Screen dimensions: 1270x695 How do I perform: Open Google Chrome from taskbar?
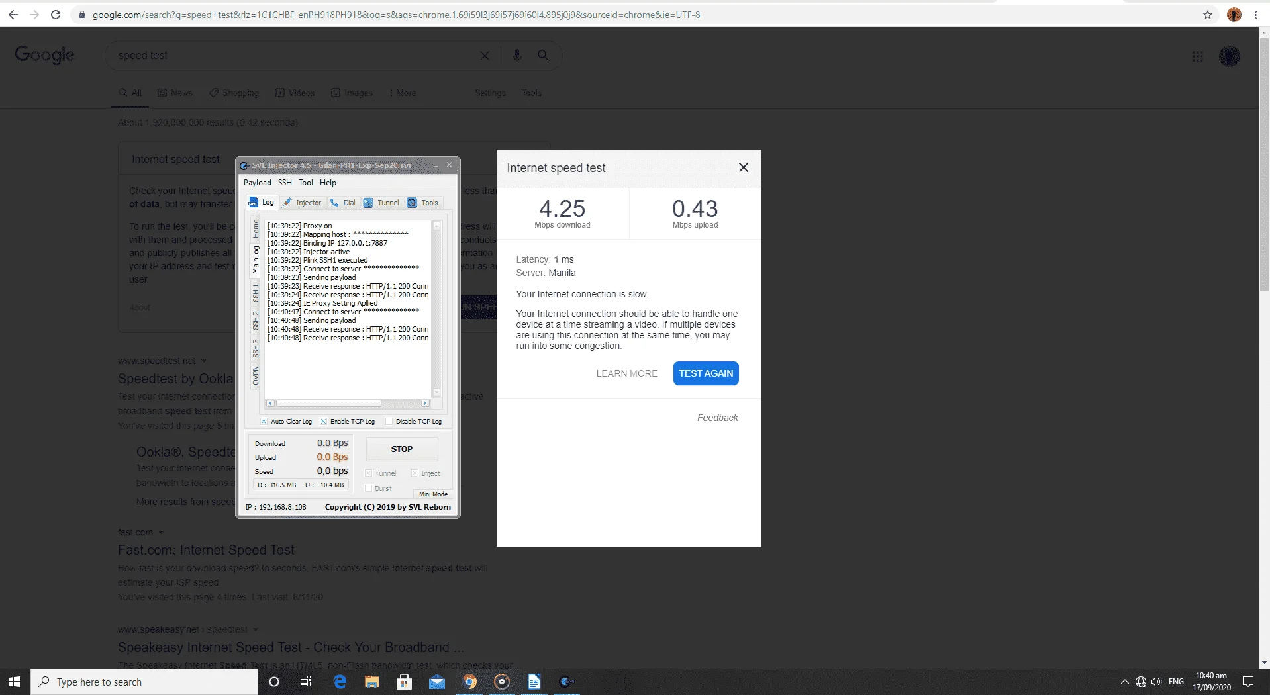coord(469,682)
